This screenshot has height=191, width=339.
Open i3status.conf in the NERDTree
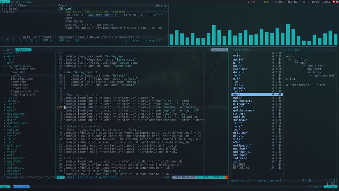[22, 79]
